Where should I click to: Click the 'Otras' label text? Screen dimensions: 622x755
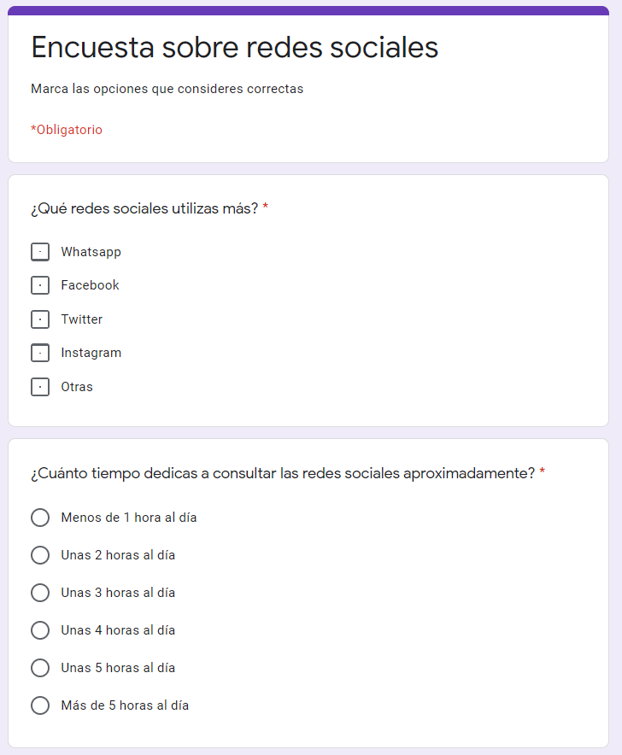(77, 386)
